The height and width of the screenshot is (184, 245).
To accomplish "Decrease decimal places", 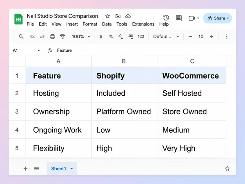I will [x=120, y=37].
